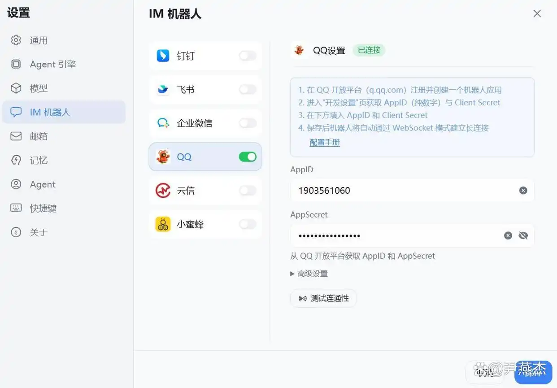
Task: Turn off the QQ bot switch
Action: tap(247, 157)
